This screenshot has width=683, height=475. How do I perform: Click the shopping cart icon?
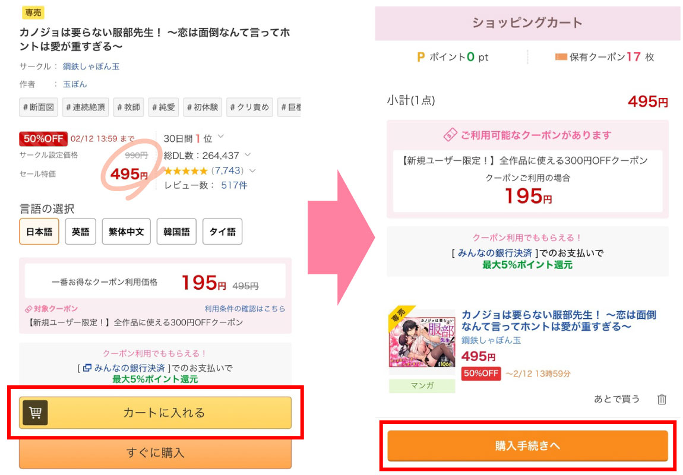pos(35,413)
